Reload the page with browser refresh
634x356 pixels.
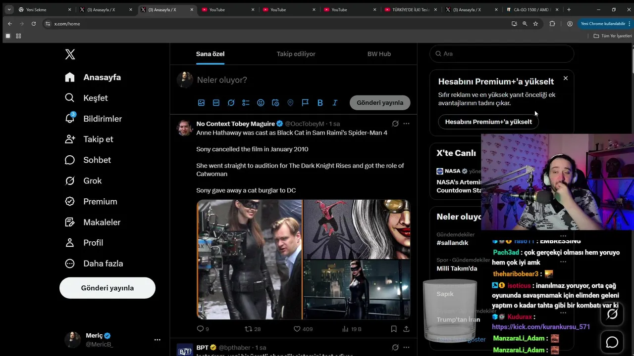click(33, 24)
